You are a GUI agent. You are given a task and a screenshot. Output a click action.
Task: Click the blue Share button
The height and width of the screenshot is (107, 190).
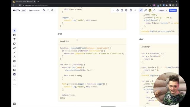click(x=173, y=10)
